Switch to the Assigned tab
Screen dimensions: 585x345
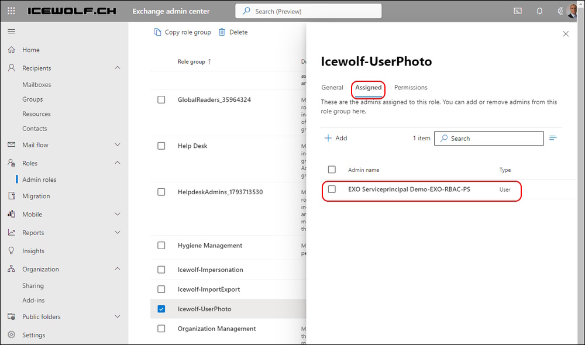[x=368, y=87]
